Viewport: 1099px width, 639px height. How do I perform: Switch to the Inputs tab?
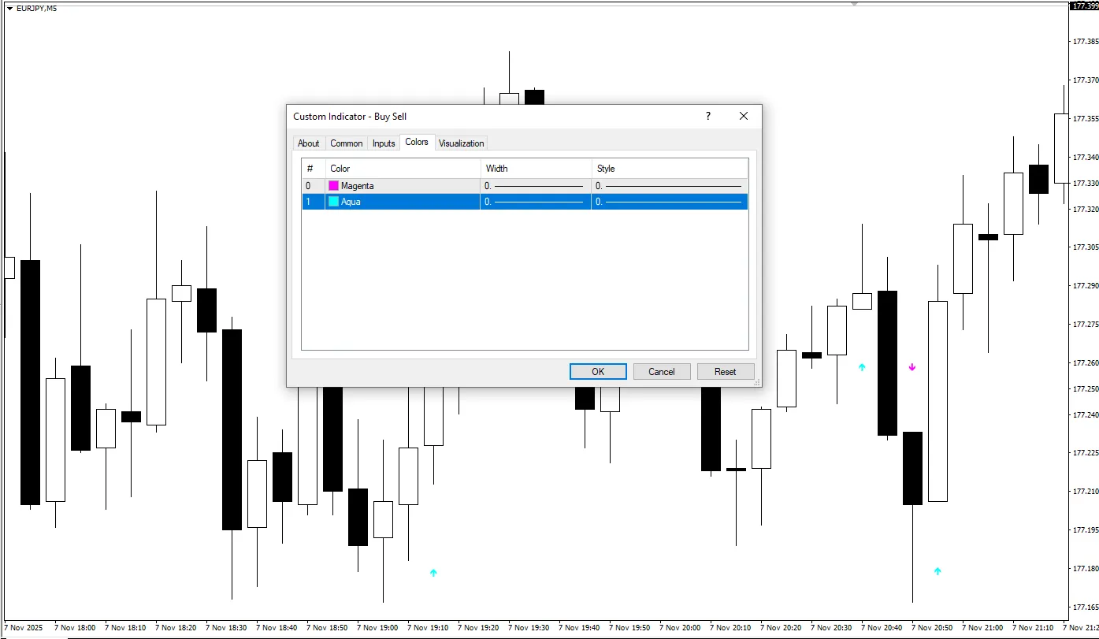(384, 143)
